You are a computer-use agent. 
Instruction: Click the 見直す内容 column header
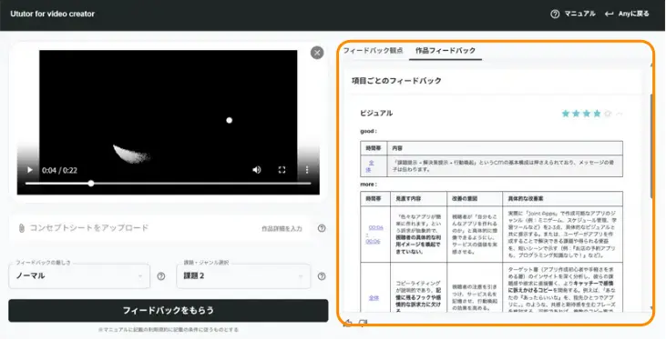pos(408,198)
